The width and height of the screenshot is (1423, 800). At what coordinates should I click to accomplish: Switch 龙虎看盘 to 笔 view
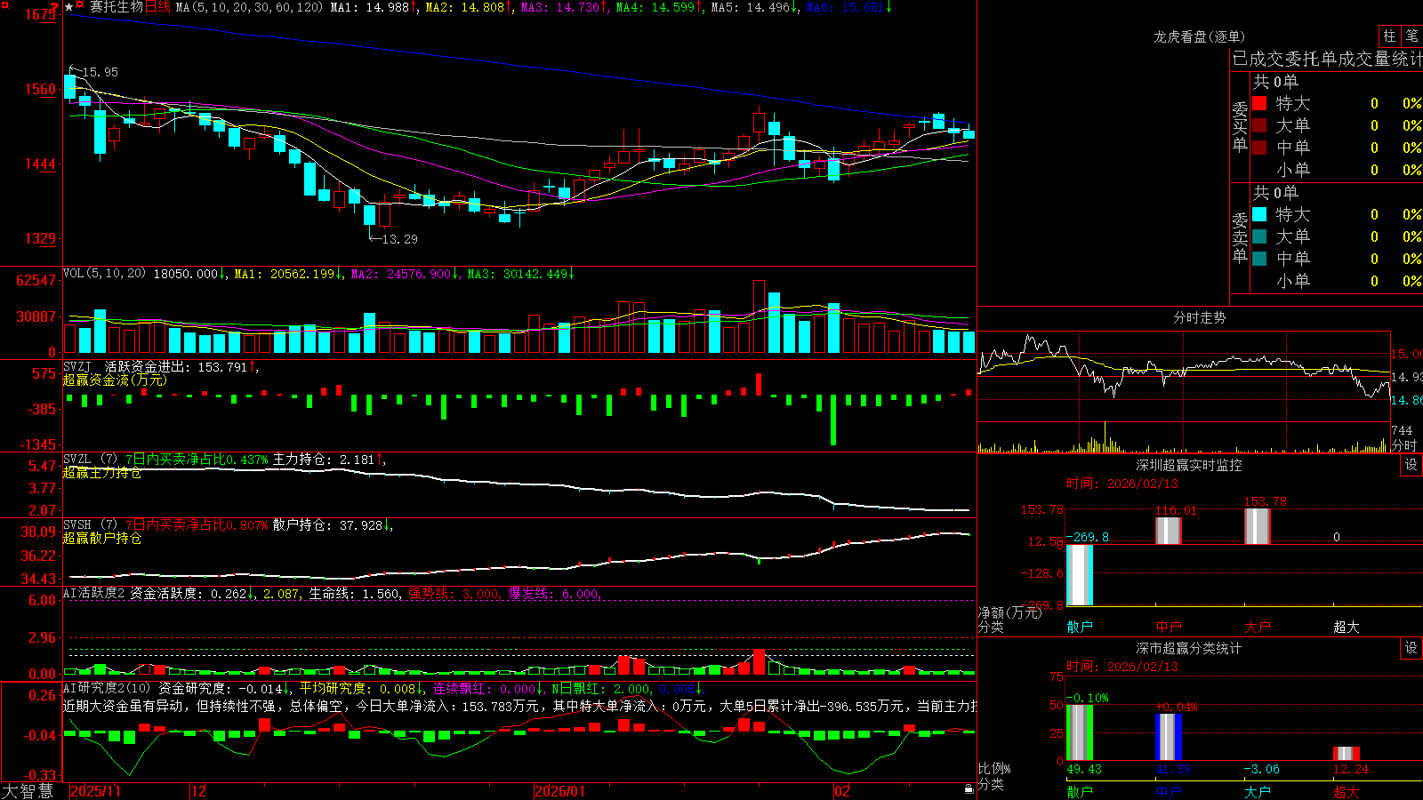coord(1412,36)
